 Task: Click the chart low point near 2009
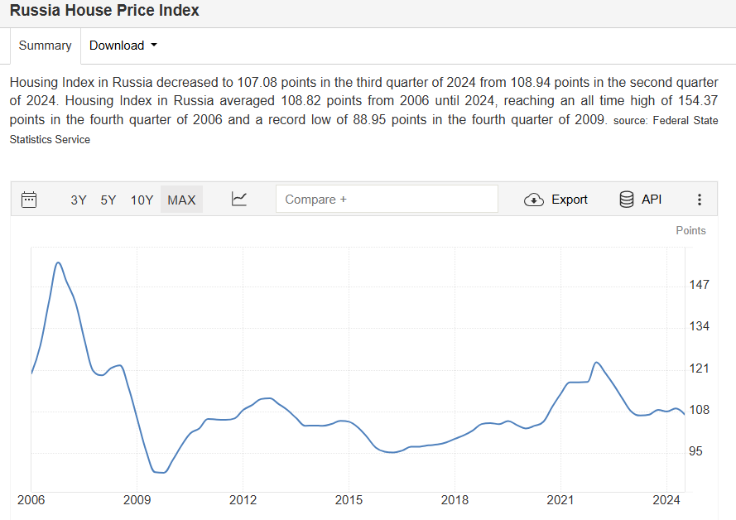pos(160,472)
